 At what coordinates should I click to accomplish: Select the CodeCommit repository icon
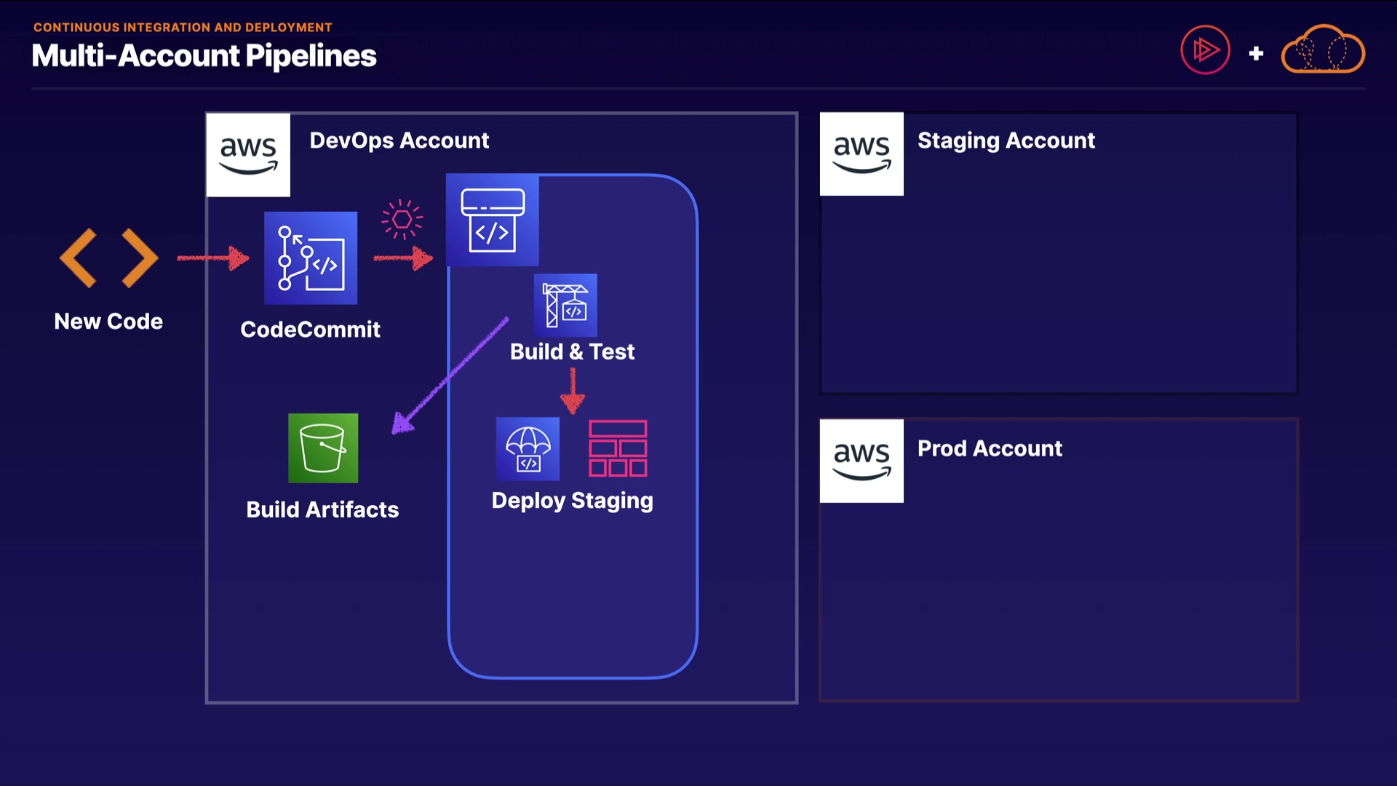311,258
